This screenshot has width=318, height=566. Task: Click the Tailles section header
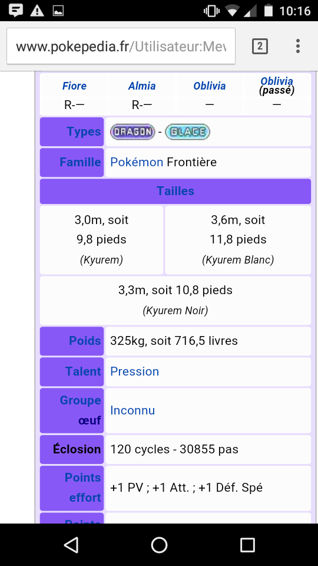point(175,191)
